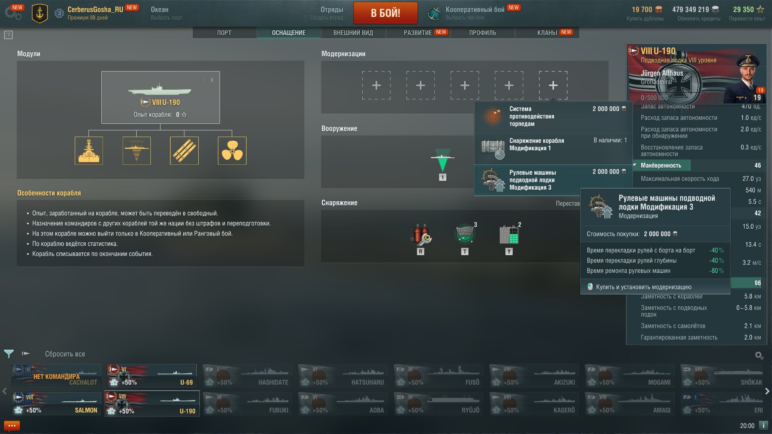Open the hull module icon
The image size is (772, 434).
click(89, 151)
